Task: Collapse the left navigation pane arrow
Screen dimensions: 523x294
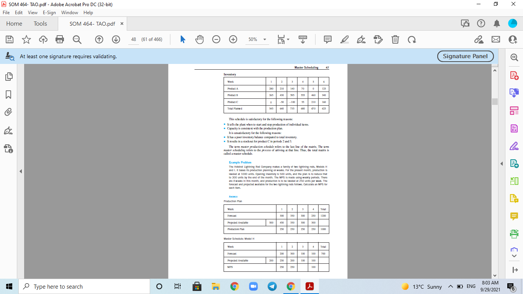Action: 21,171
